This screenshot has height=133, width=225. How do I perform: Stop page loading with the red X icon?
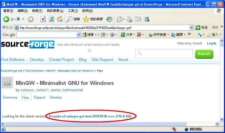coord(43,19)
